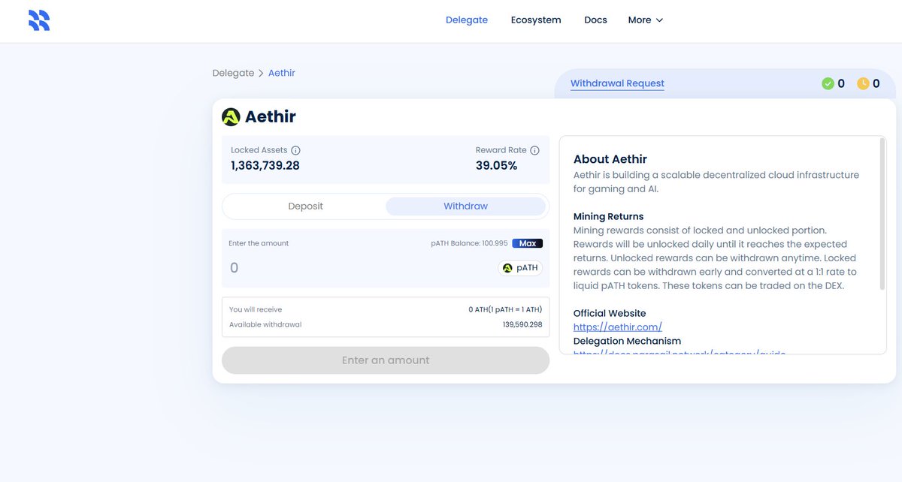Click the amount input field
The image size is (902, 482).
tap(361, 268)
